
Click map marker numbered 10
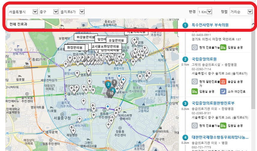coord(111,94)
